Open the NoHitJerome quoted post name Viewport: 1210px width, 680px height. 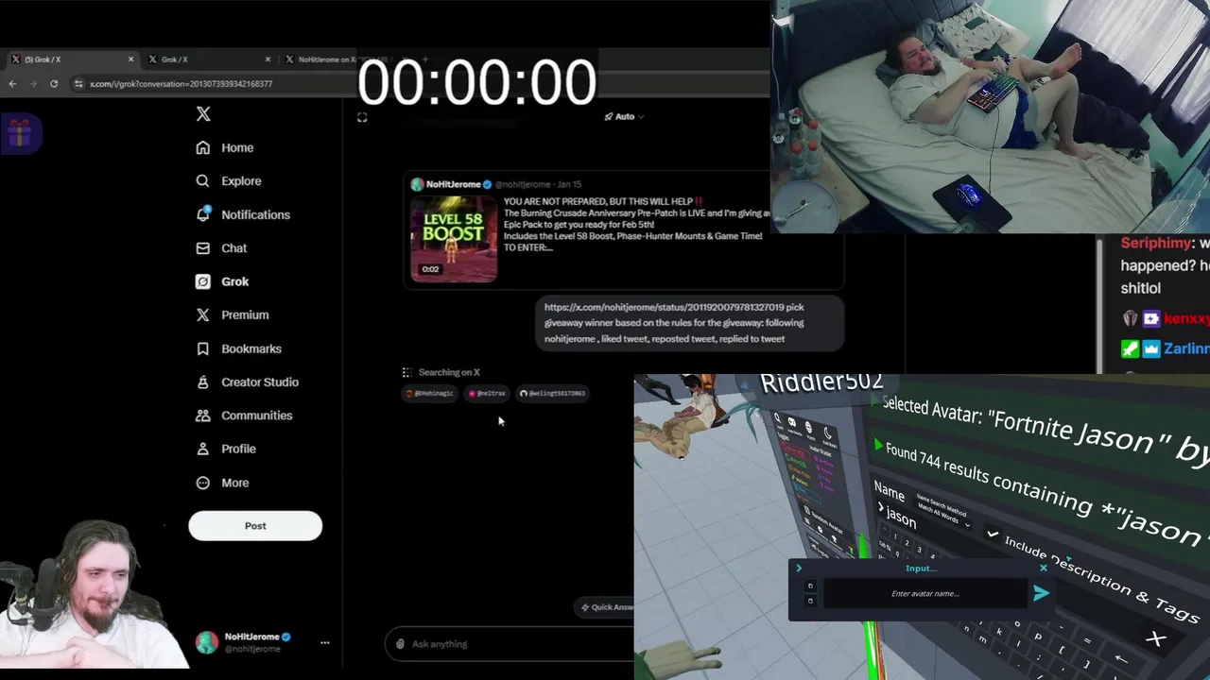(x=453, y=184)
